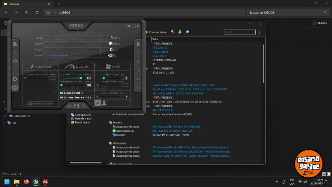This screenshot has height=187, width=332.
Task: Click the Afterburner information icon
Action: tap(15, 61)
